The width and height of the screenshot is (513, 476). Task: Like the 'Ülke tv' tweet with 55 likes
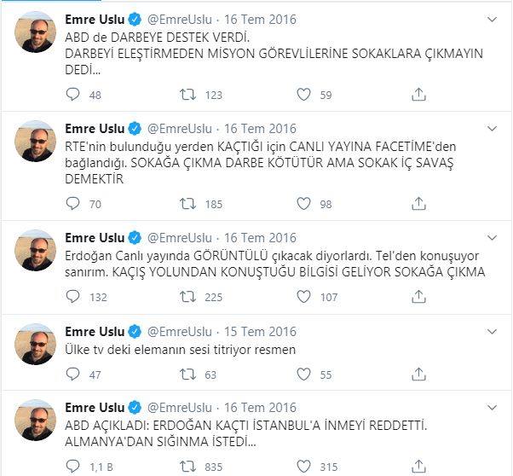pos(303,374)
